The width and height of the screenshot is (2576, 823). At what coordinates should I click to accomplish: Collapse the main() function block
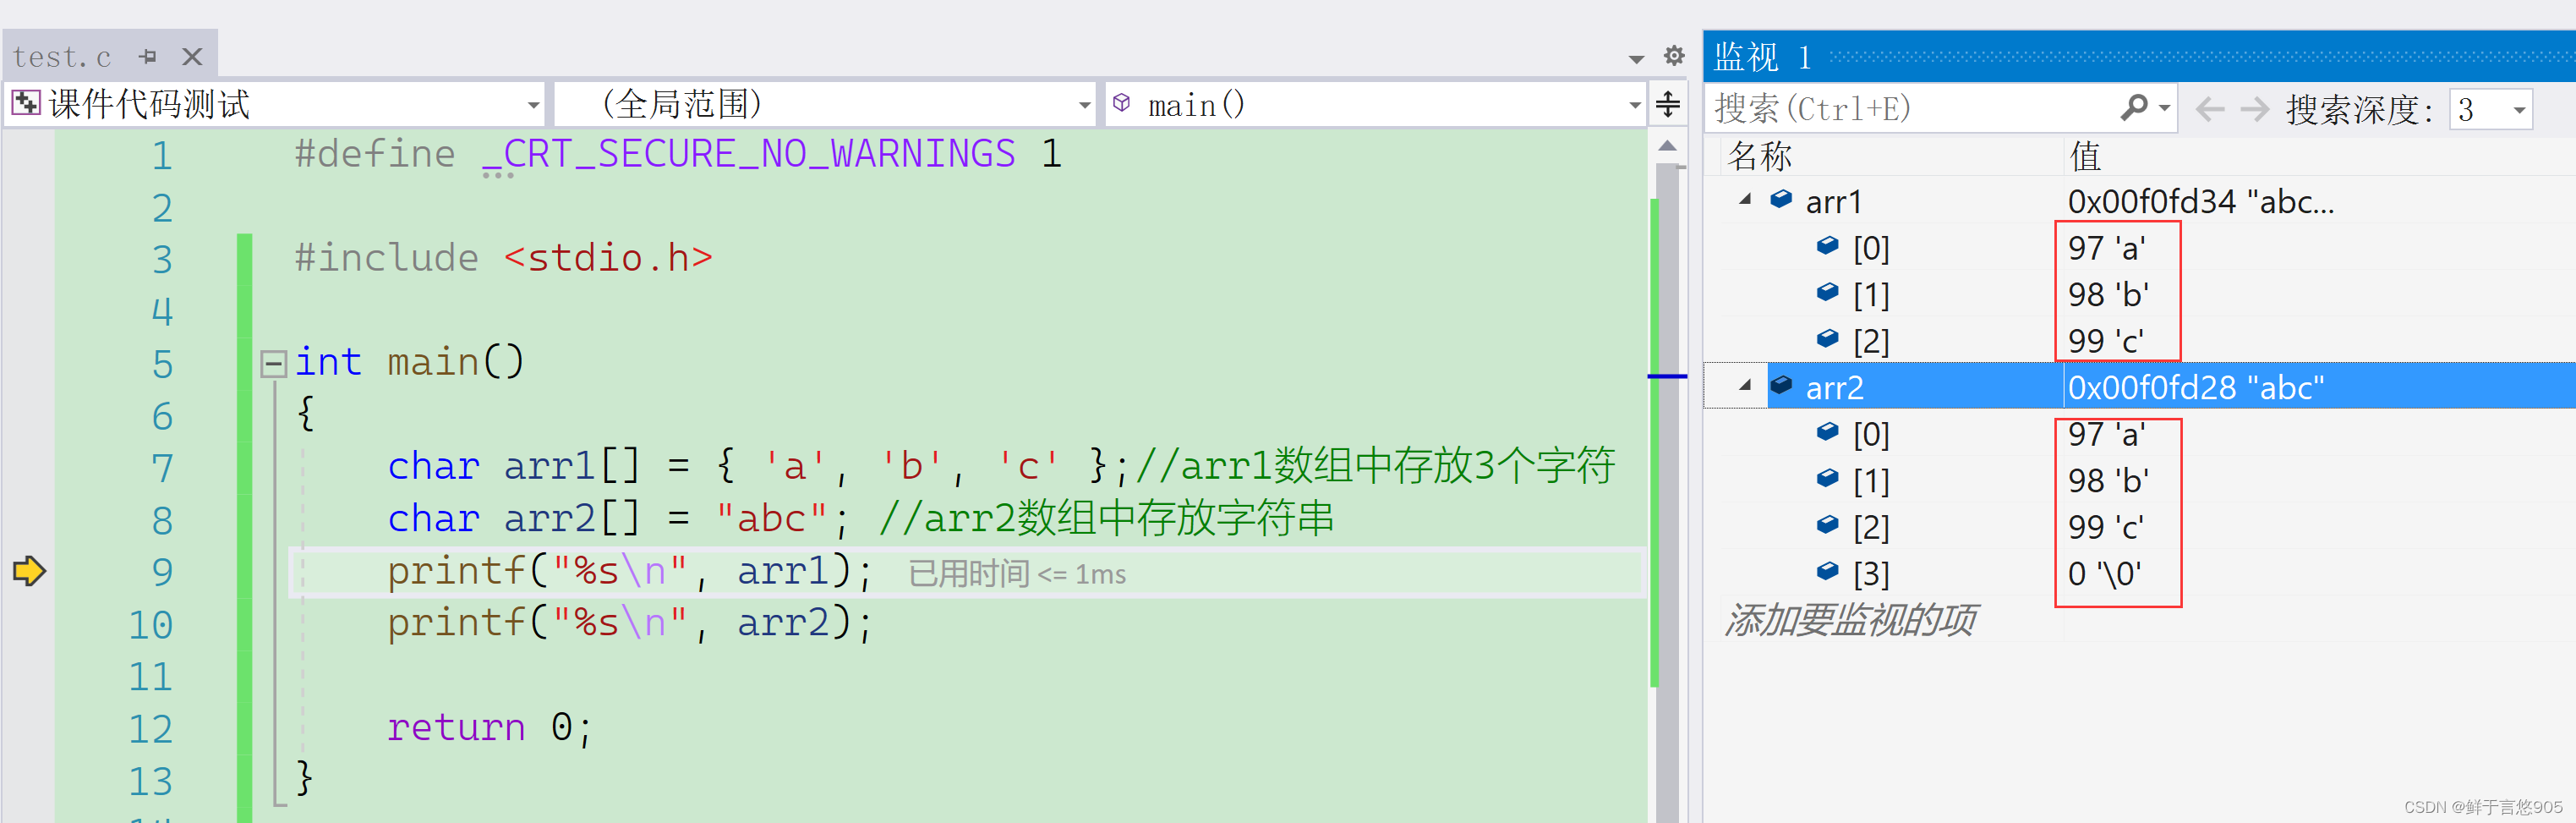(x=273, y=363)
